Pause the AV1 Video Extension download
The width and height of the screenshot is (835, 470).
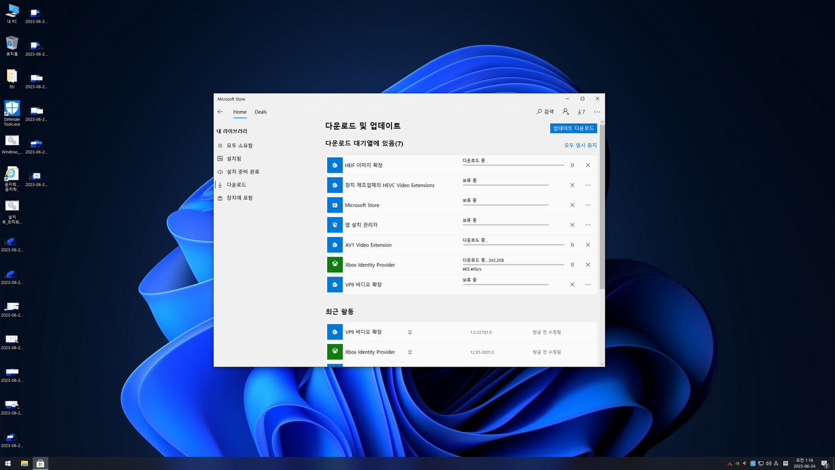[572, 245]
